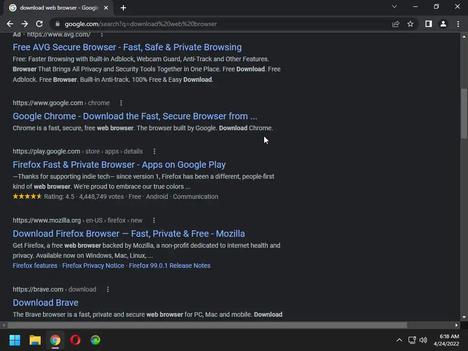This screenshot has width=468, height=351.
Task: Bookmark this page with star icon
Action: tap(410, 24)
